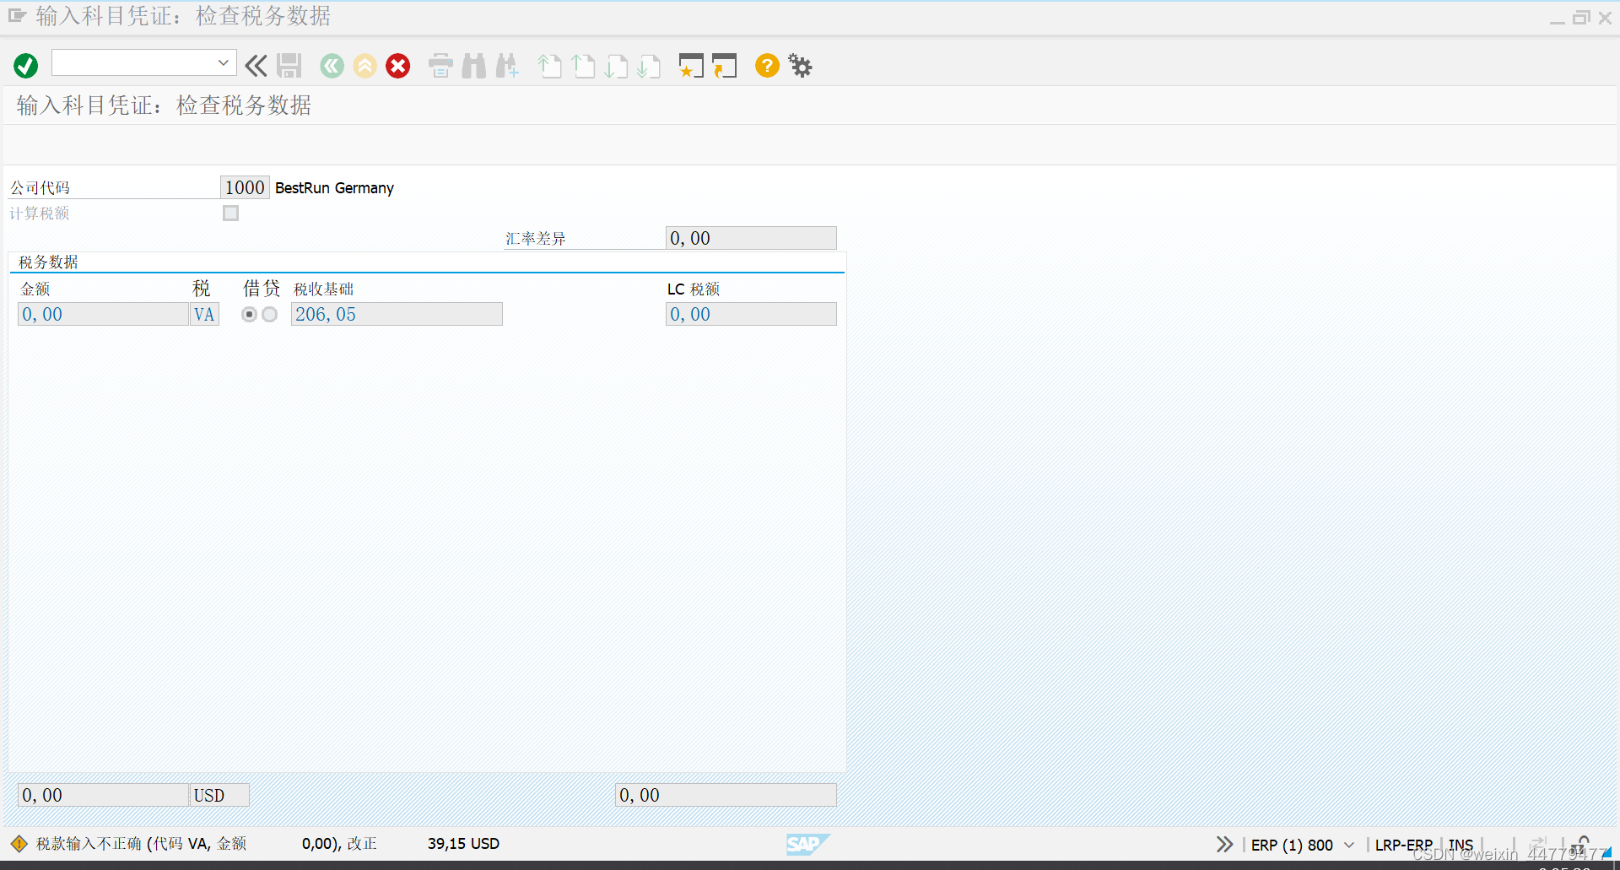Click Find Next binoculars-plus icon

[507, 66]
